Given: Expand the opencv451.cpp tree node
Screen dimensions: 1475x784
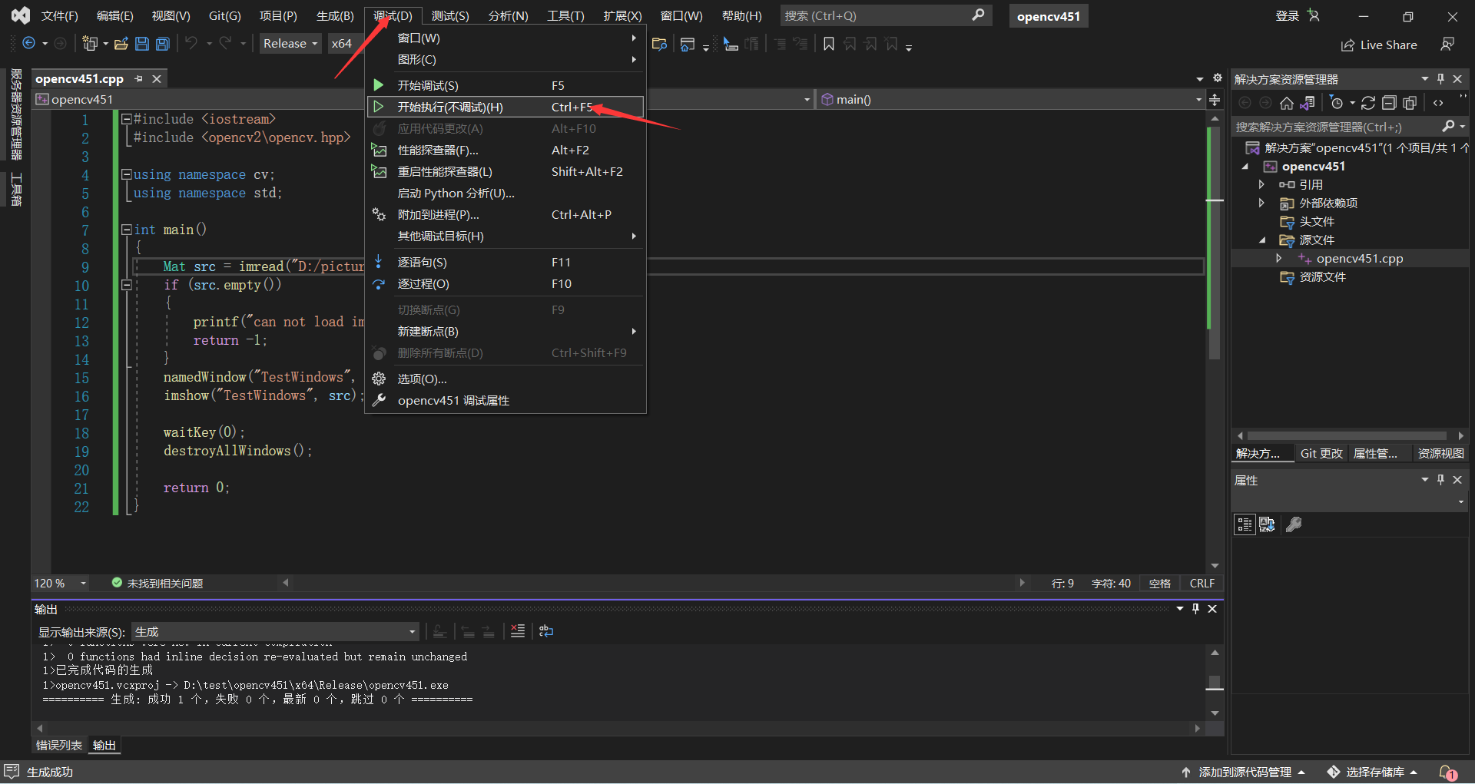Looking at the screenshot, I should pos(1279,259).
